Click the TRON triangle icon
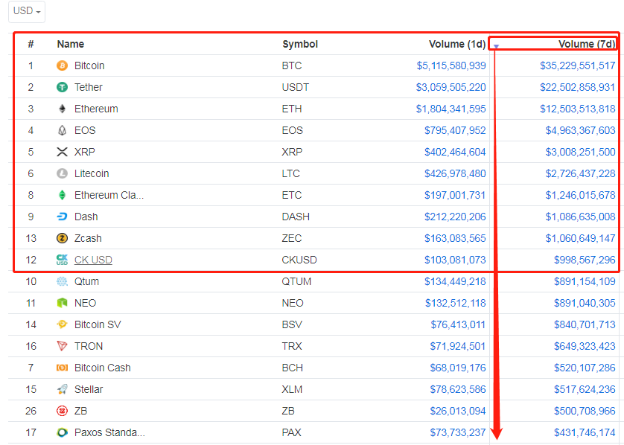 click(62, 346)
